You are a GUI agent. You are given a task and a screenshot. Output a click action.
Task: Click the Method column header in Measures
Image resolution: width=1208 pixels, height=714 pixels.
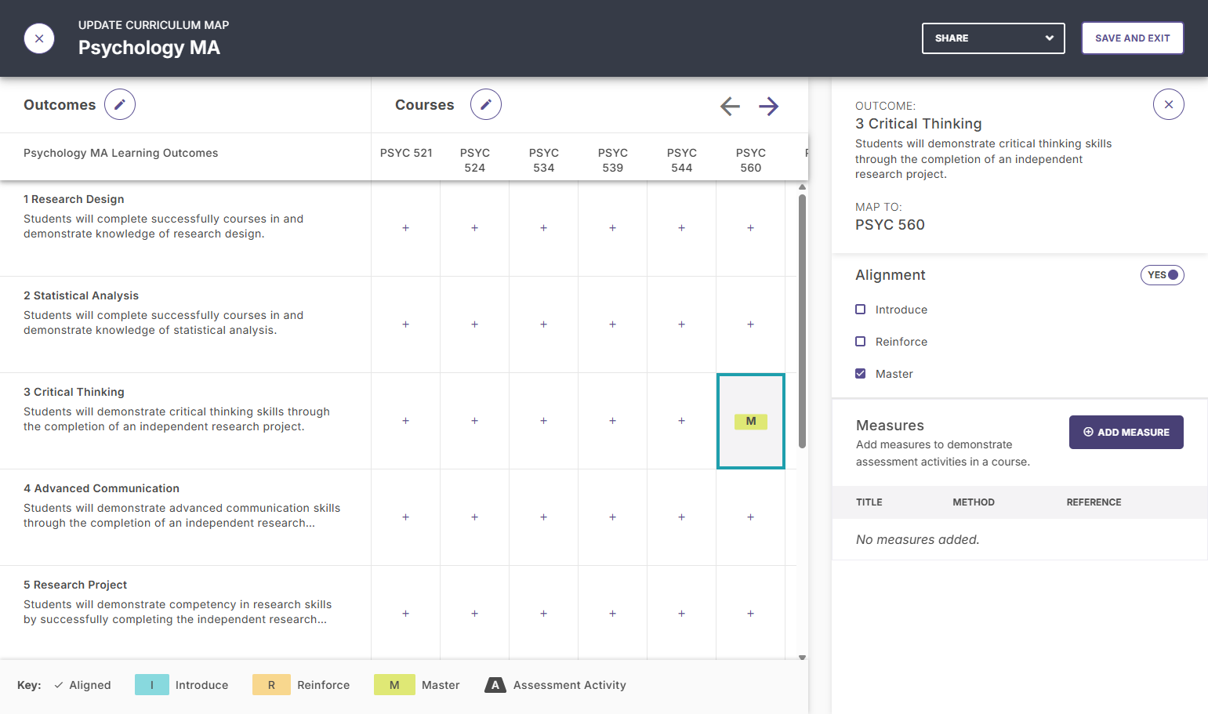[974, 502]
